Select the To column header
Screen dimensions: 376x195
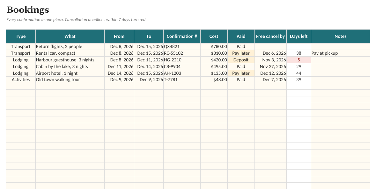(149, 36)
